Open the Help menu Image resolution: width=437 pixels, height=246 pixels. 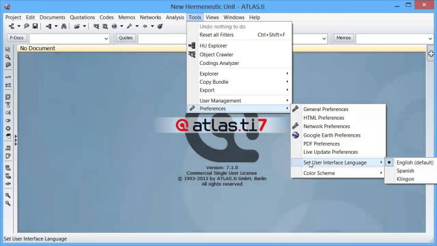pyautogui.click(x=254, y=17)
